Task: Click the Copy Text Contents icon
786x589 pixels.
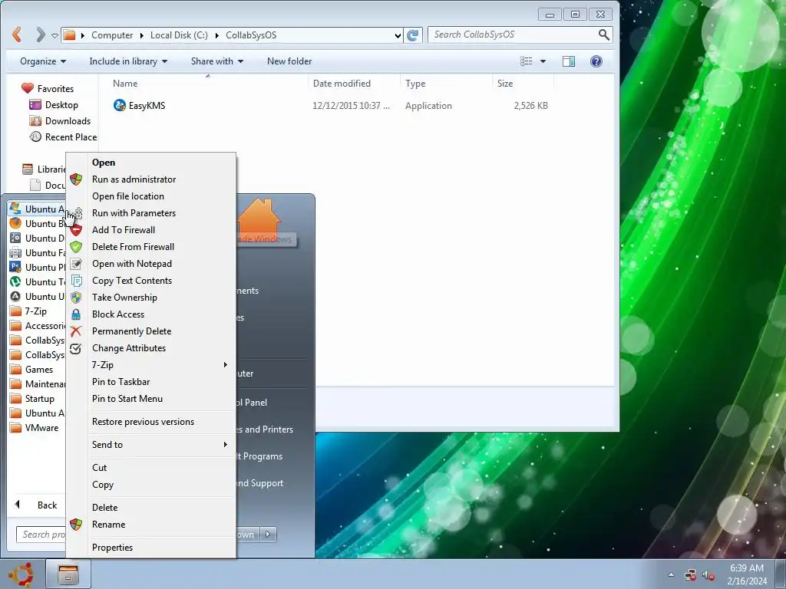Action: (x=76, y=281)
